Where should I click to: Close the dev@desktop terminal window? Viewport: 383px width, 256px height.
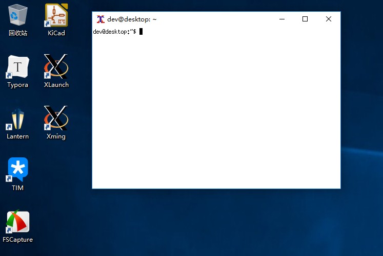pos(329,19)
